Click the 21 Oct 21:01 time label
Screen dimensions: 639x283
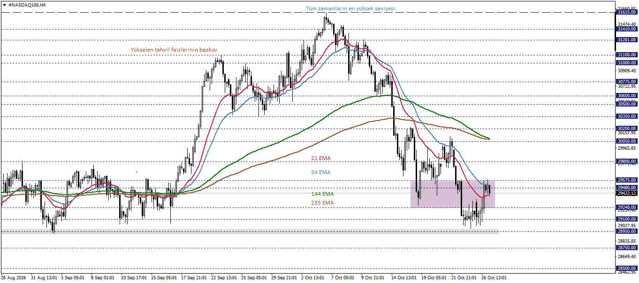pyautogui.click(x=464, y=278)
